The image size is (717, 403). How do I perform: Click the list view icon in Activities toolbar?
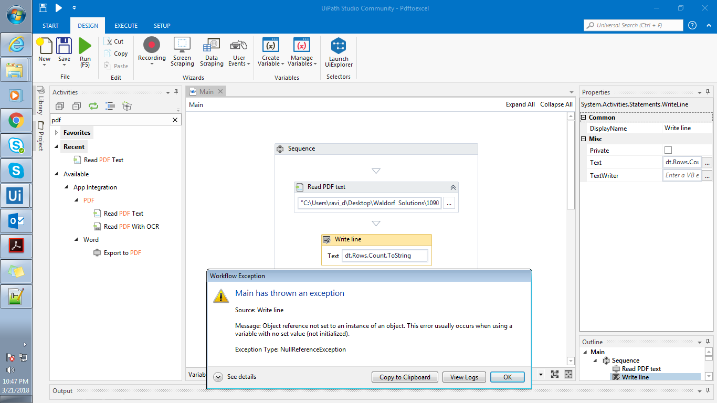click(x=110, y=106)
